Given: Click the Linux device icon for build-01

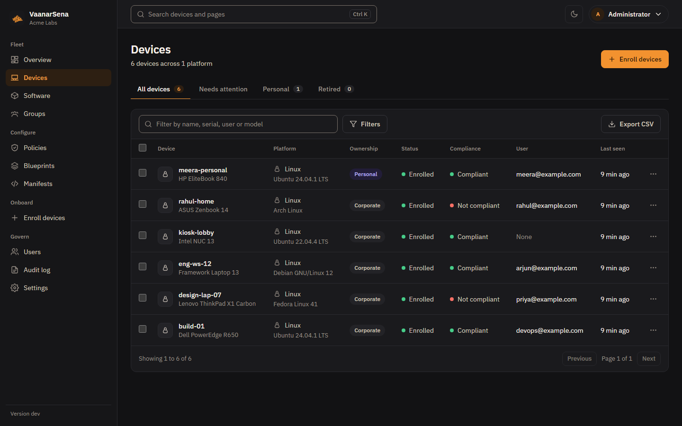Looking at the screenshot, I should (x=165, y=330).
